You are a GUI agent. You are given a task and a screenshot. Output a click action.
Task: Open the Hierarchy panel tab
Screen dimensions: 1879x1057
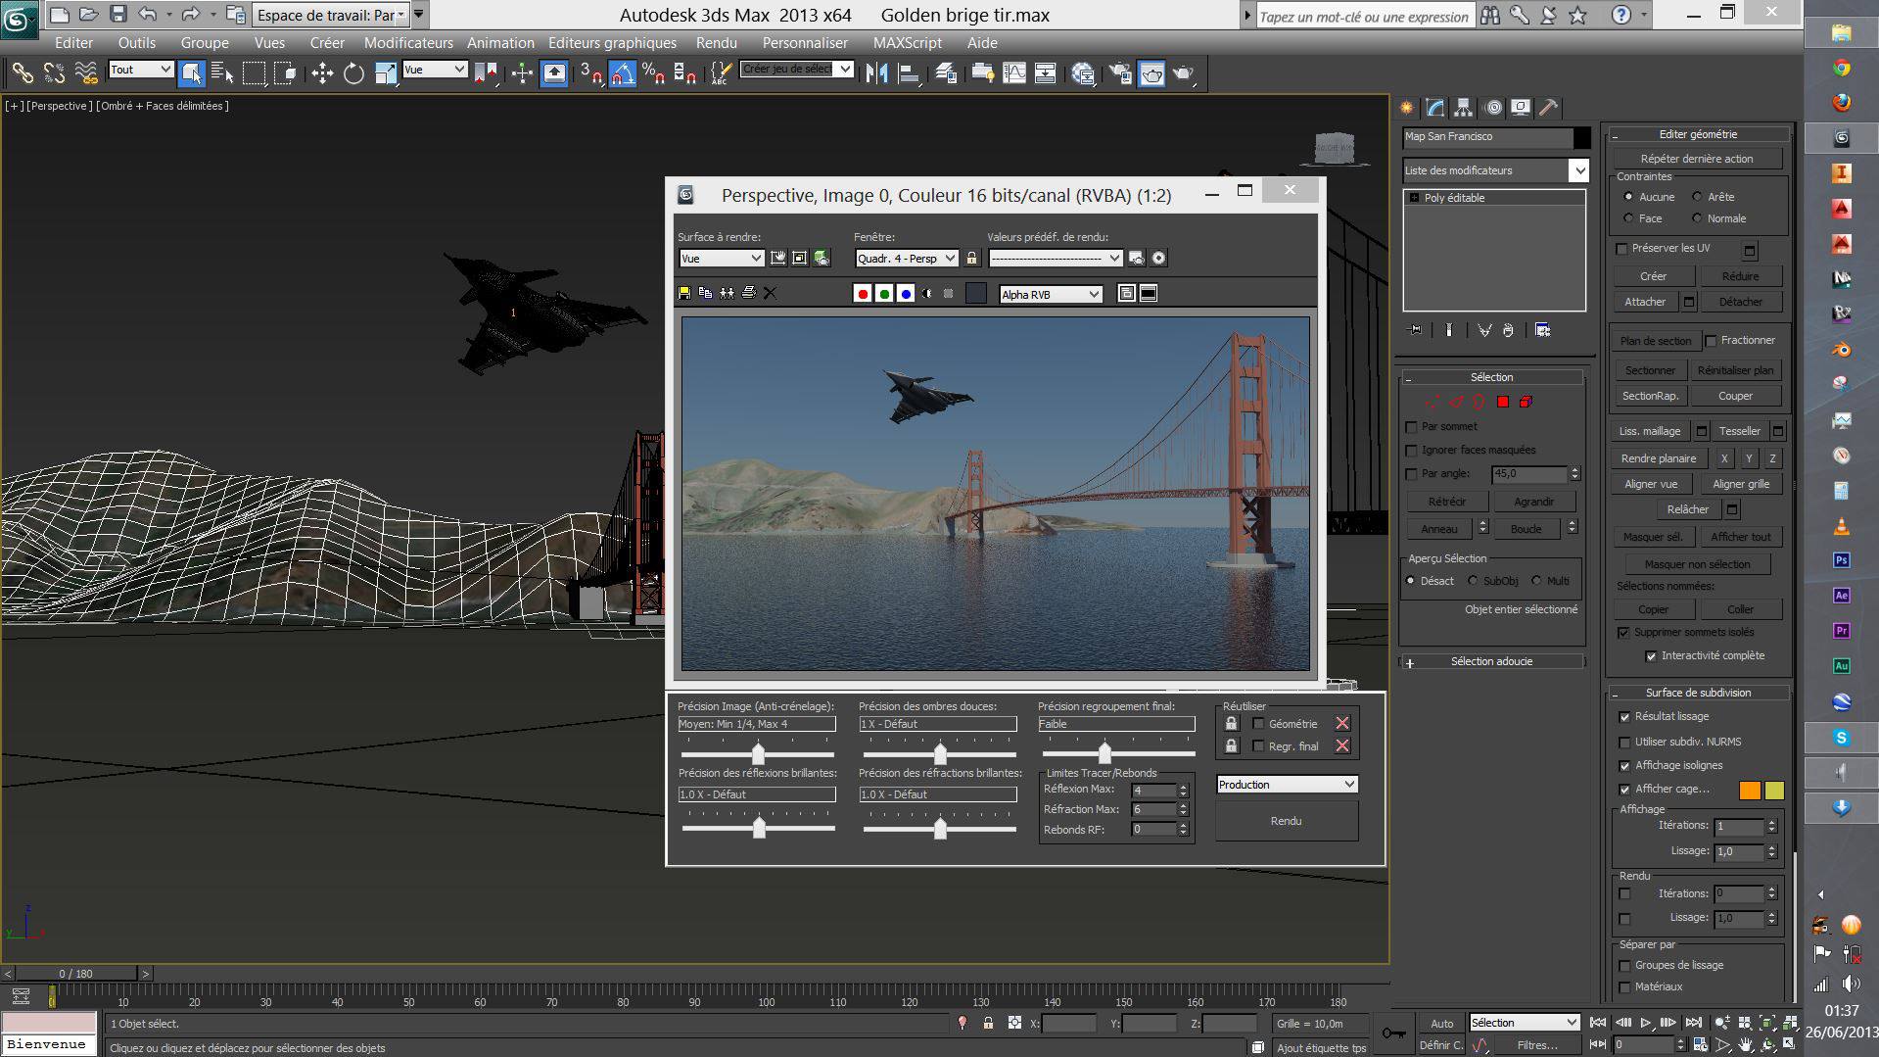pyautogui.click(x=1463, y=108)
